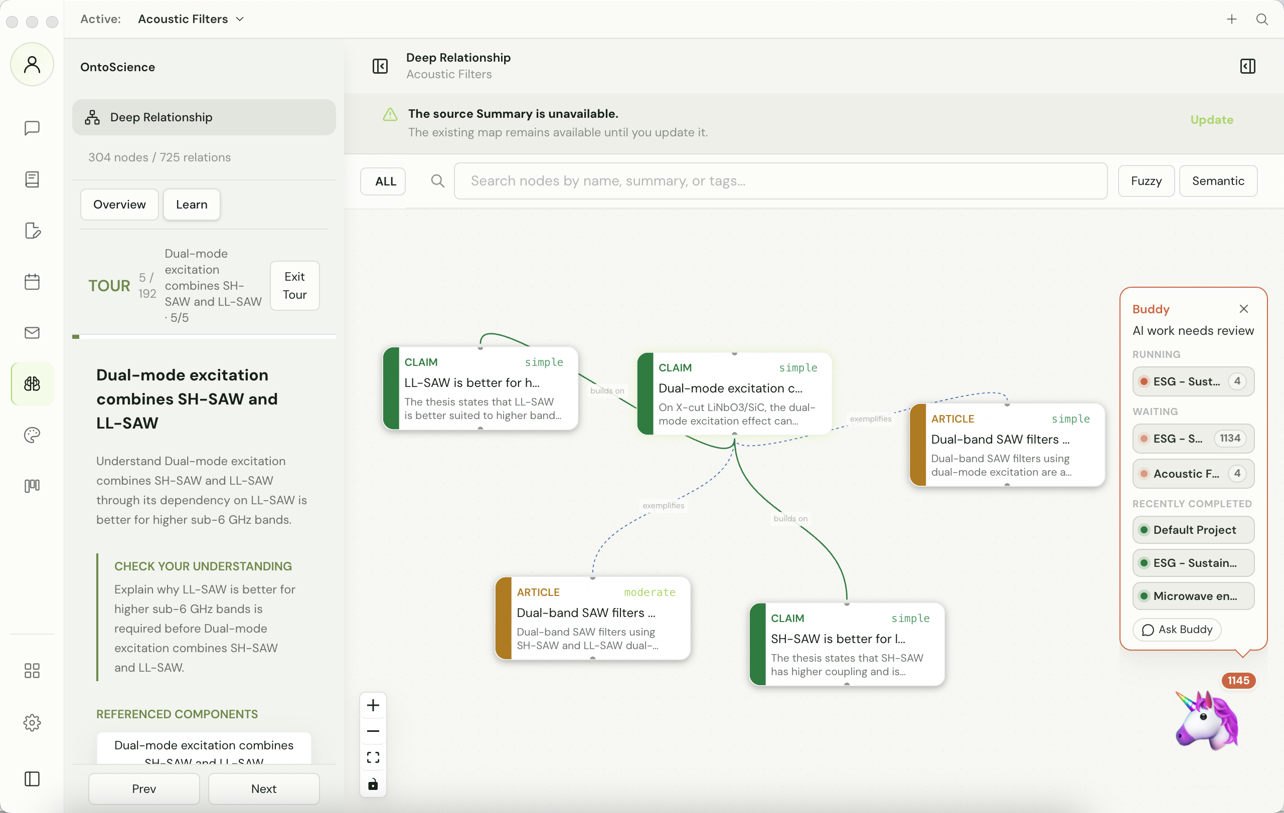
Task: Open the mail sidebar icon
Action: coord(32,333)
